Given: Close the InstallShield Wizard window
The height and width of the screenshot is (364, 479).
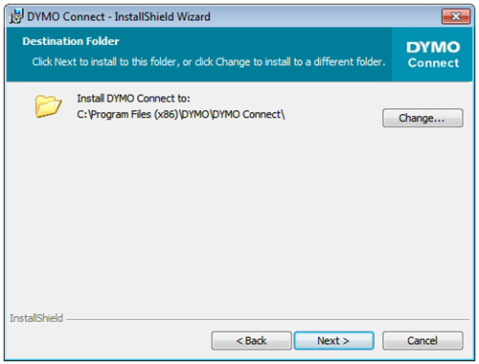Looking at the screenshot, I should point(456,16).
